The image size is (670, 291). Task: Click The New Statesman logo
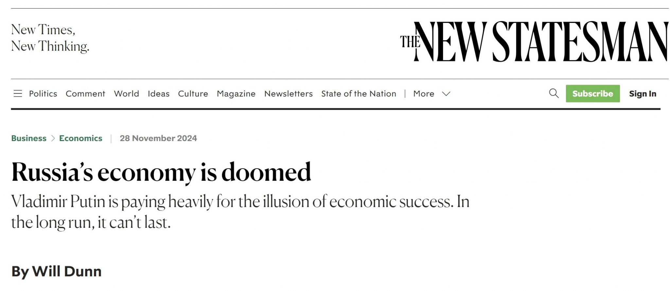pos(534,42)
